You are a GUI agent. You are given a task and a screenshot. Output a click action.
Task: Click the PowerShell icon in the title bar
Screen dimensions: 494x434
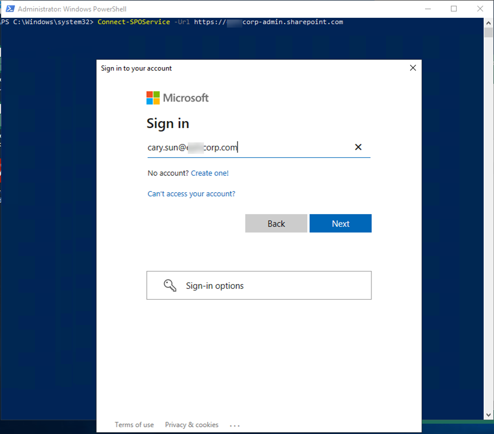click(10, 9)
